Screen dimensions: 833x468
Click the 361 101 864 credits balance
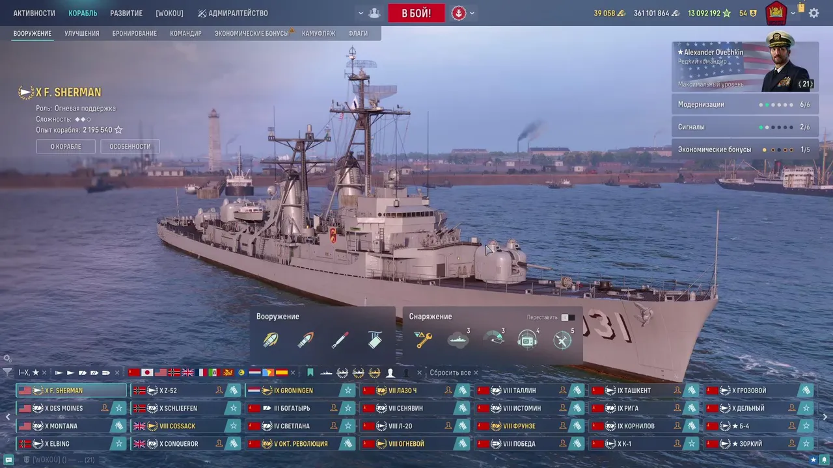point(656,13)
